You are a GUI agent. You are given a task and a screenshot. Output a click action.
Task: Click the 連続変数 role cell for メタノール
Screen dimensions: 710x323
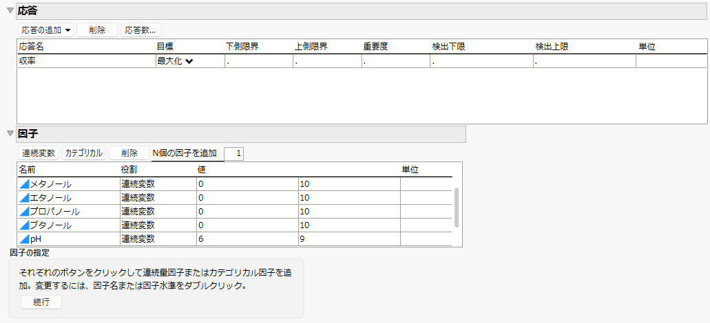pos(158,184)
